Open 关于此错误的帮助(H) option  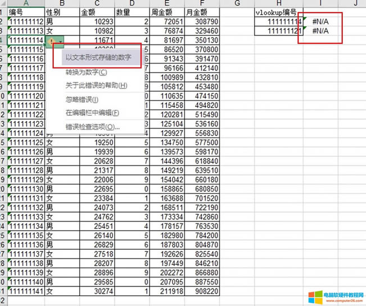tap(96, 85)
